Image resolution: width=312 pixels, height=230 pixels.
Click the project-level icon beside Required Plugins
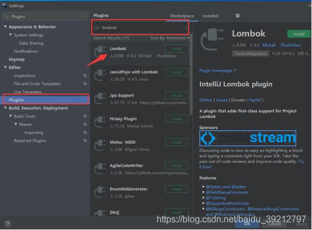[85, 140]
